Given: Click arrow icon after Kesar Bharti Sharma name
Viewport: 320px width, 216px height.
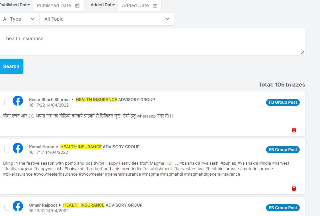Looking at the screenshot, I should pos(72,100).
